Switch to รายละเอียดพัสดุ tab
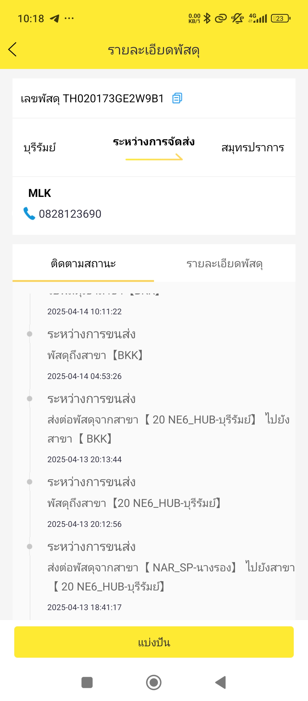Viewport: 308px width, 701px height. point(225,263)
